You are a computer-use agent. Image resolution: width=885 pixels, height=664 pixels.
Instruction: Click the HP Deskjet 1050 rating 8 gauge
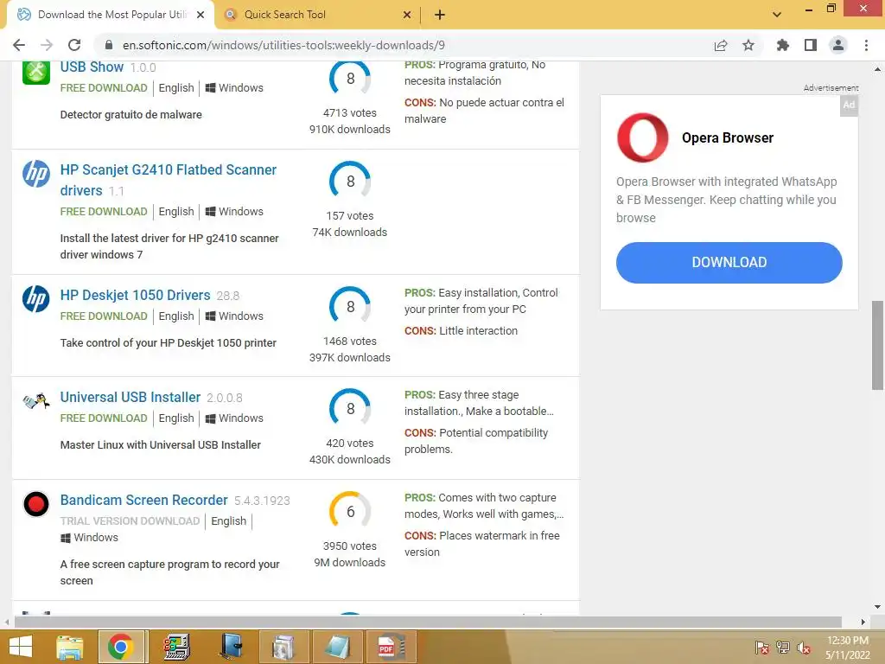point(350,307)
